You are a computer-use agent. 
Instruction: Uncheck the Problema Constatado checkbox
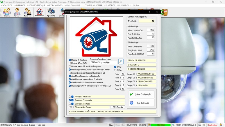72,100
